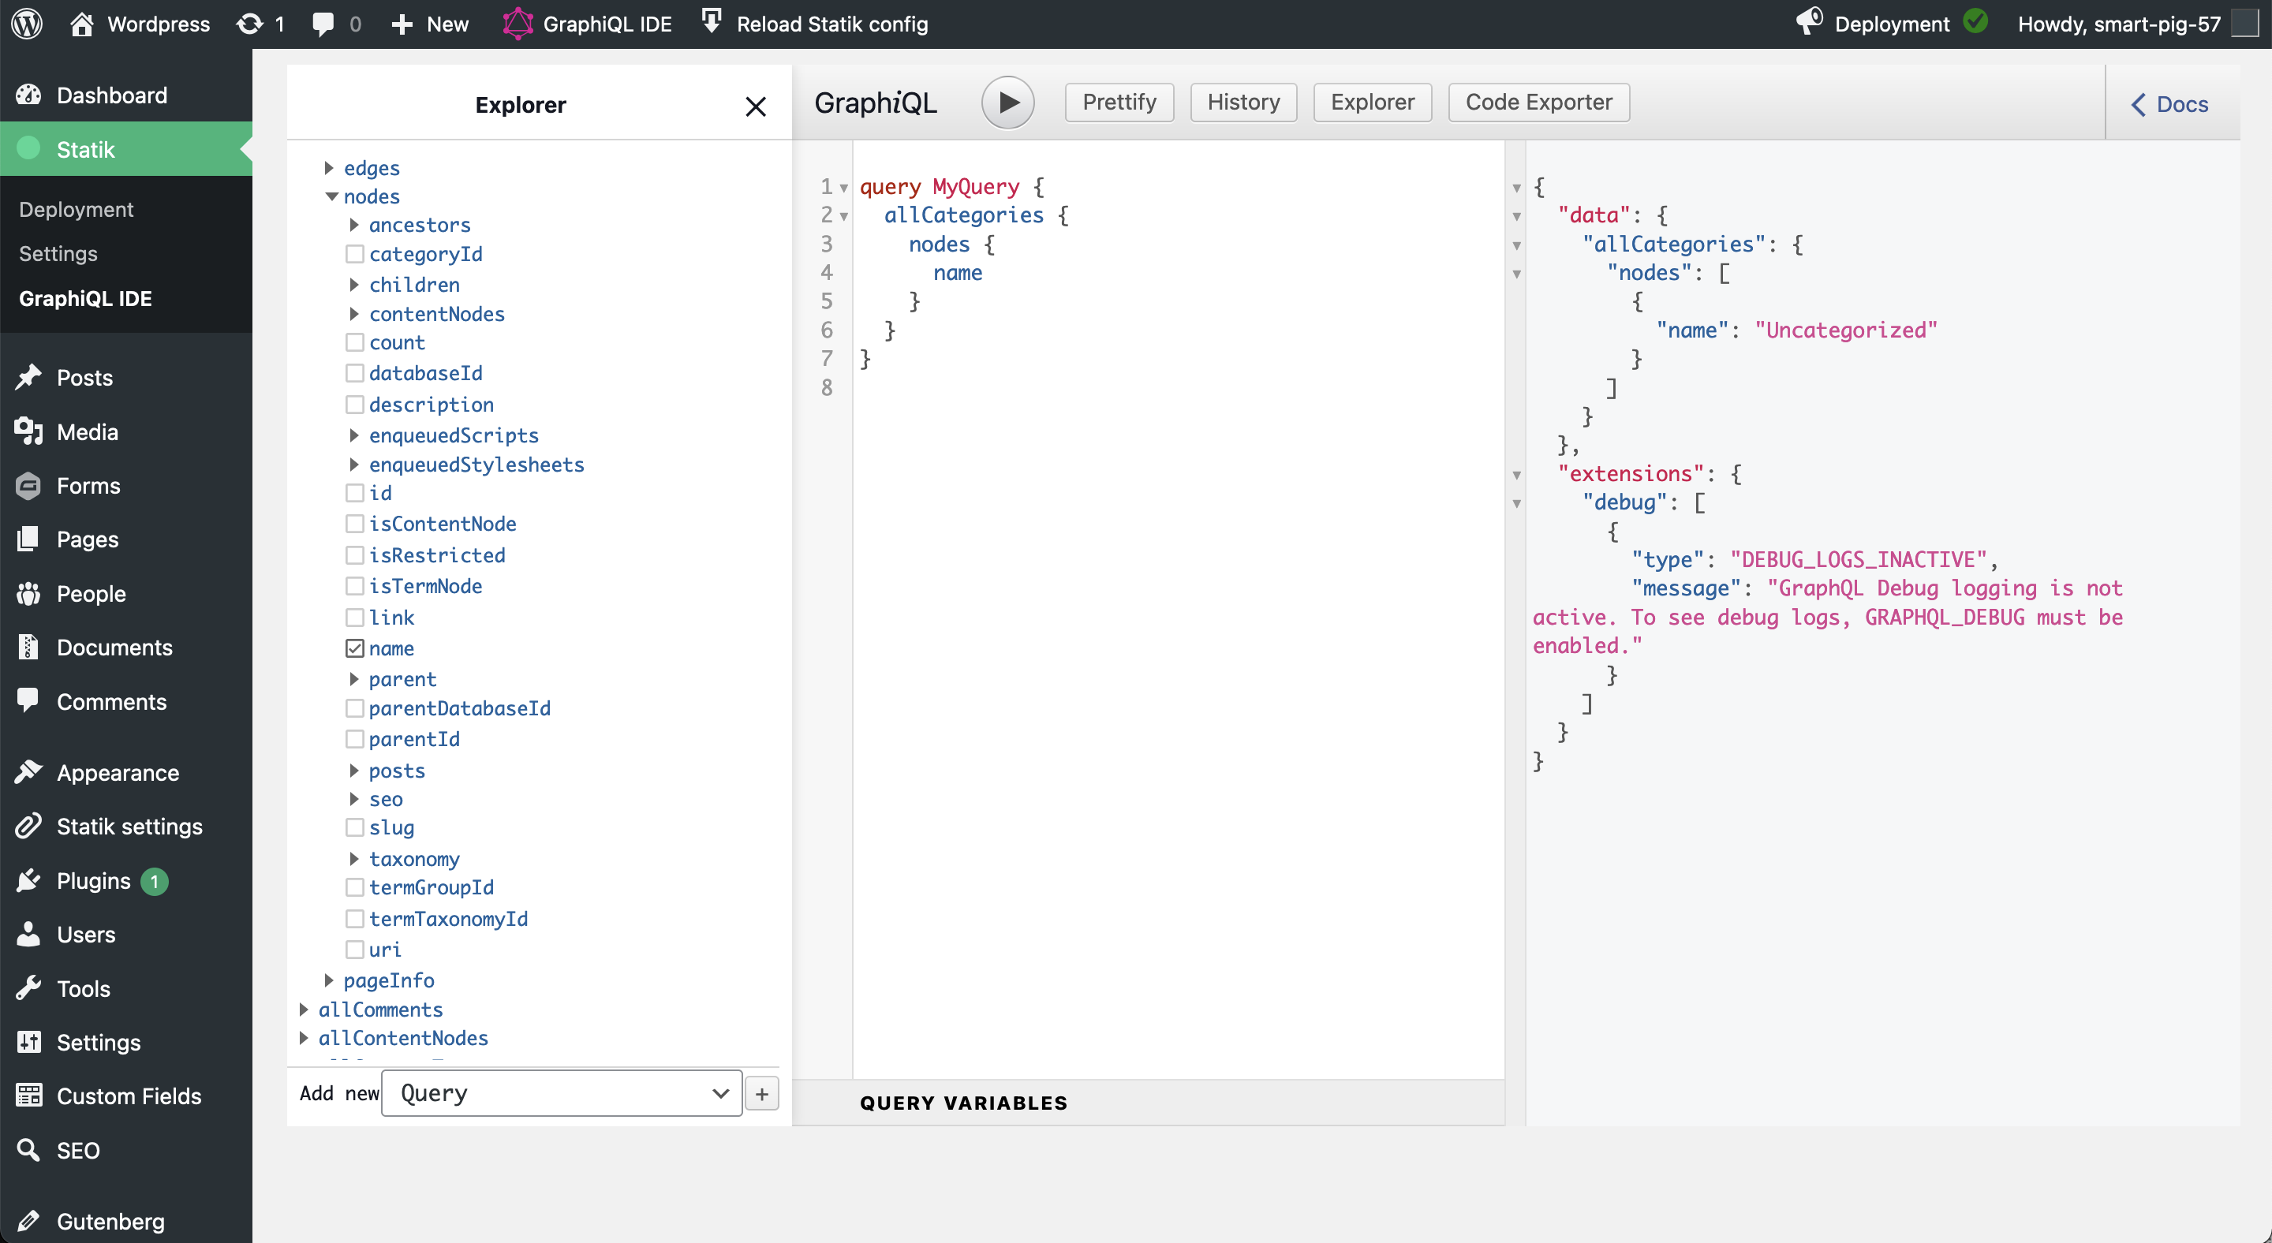The image size is (2272, 1243).
Task: Select the Query type dropdown
Action: (x=560, y=1093)
